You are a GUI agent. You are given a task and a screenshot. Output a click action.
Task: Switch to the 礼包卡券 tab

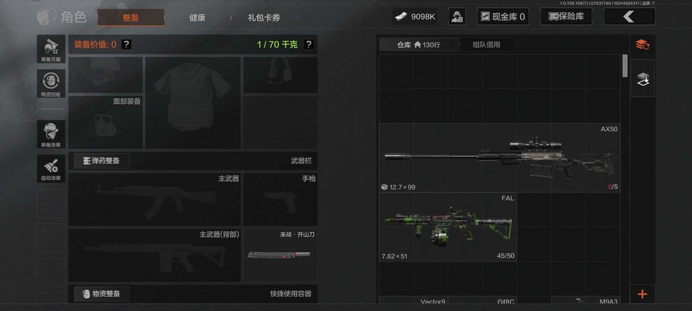[264, 18]
